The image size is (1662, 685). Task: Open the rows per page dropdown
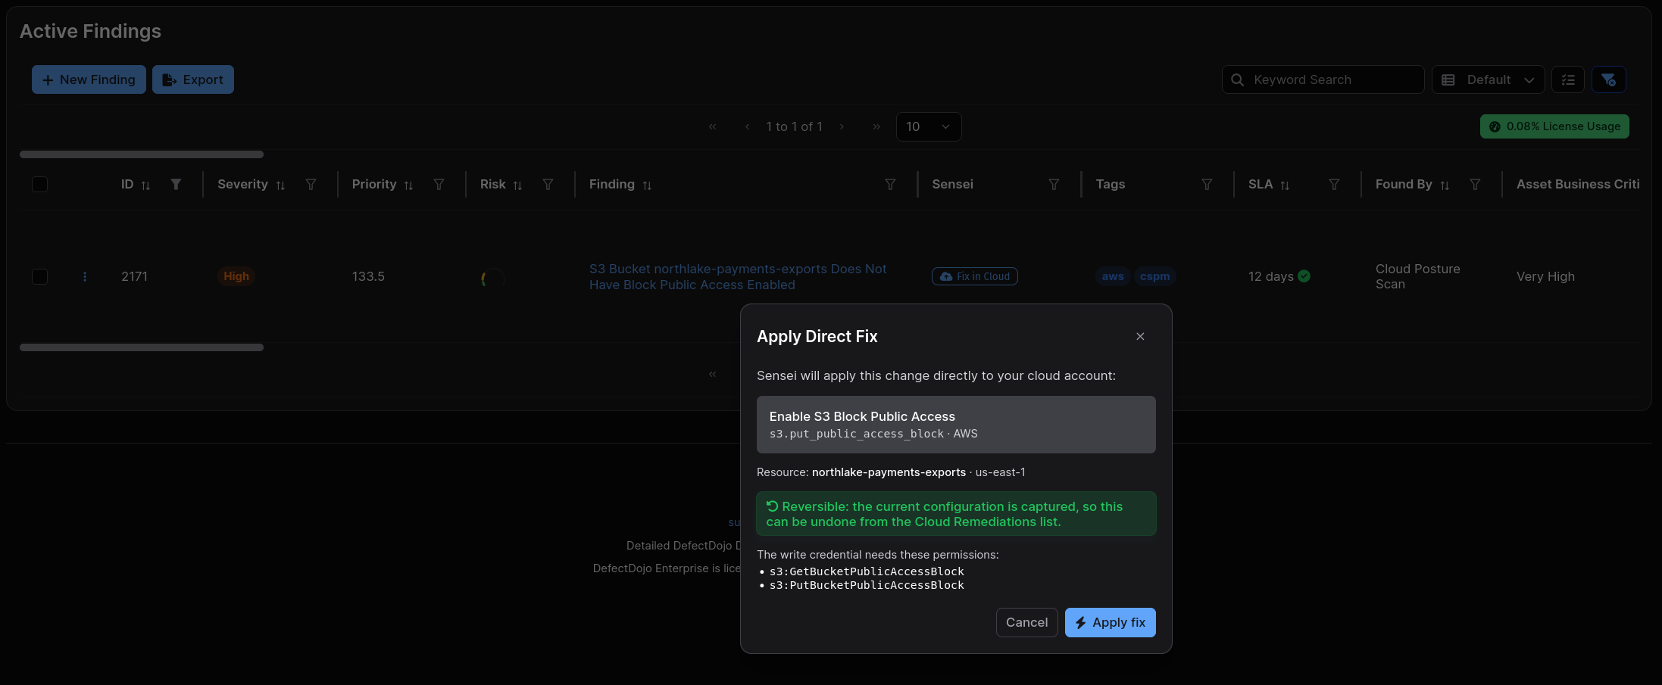point(929,126)
